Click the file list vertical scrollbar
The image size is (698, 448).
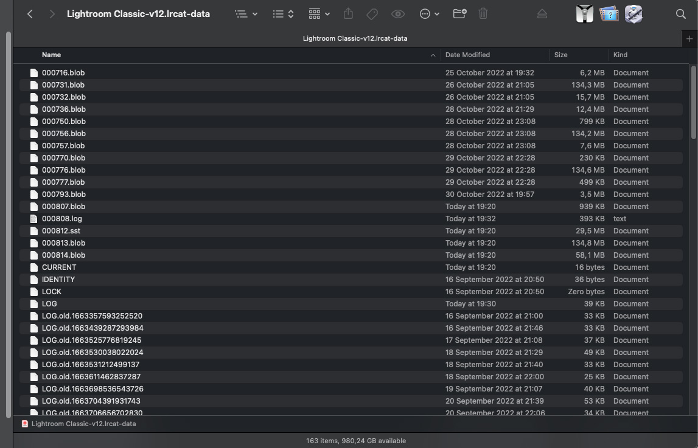[x=694, y=102]
